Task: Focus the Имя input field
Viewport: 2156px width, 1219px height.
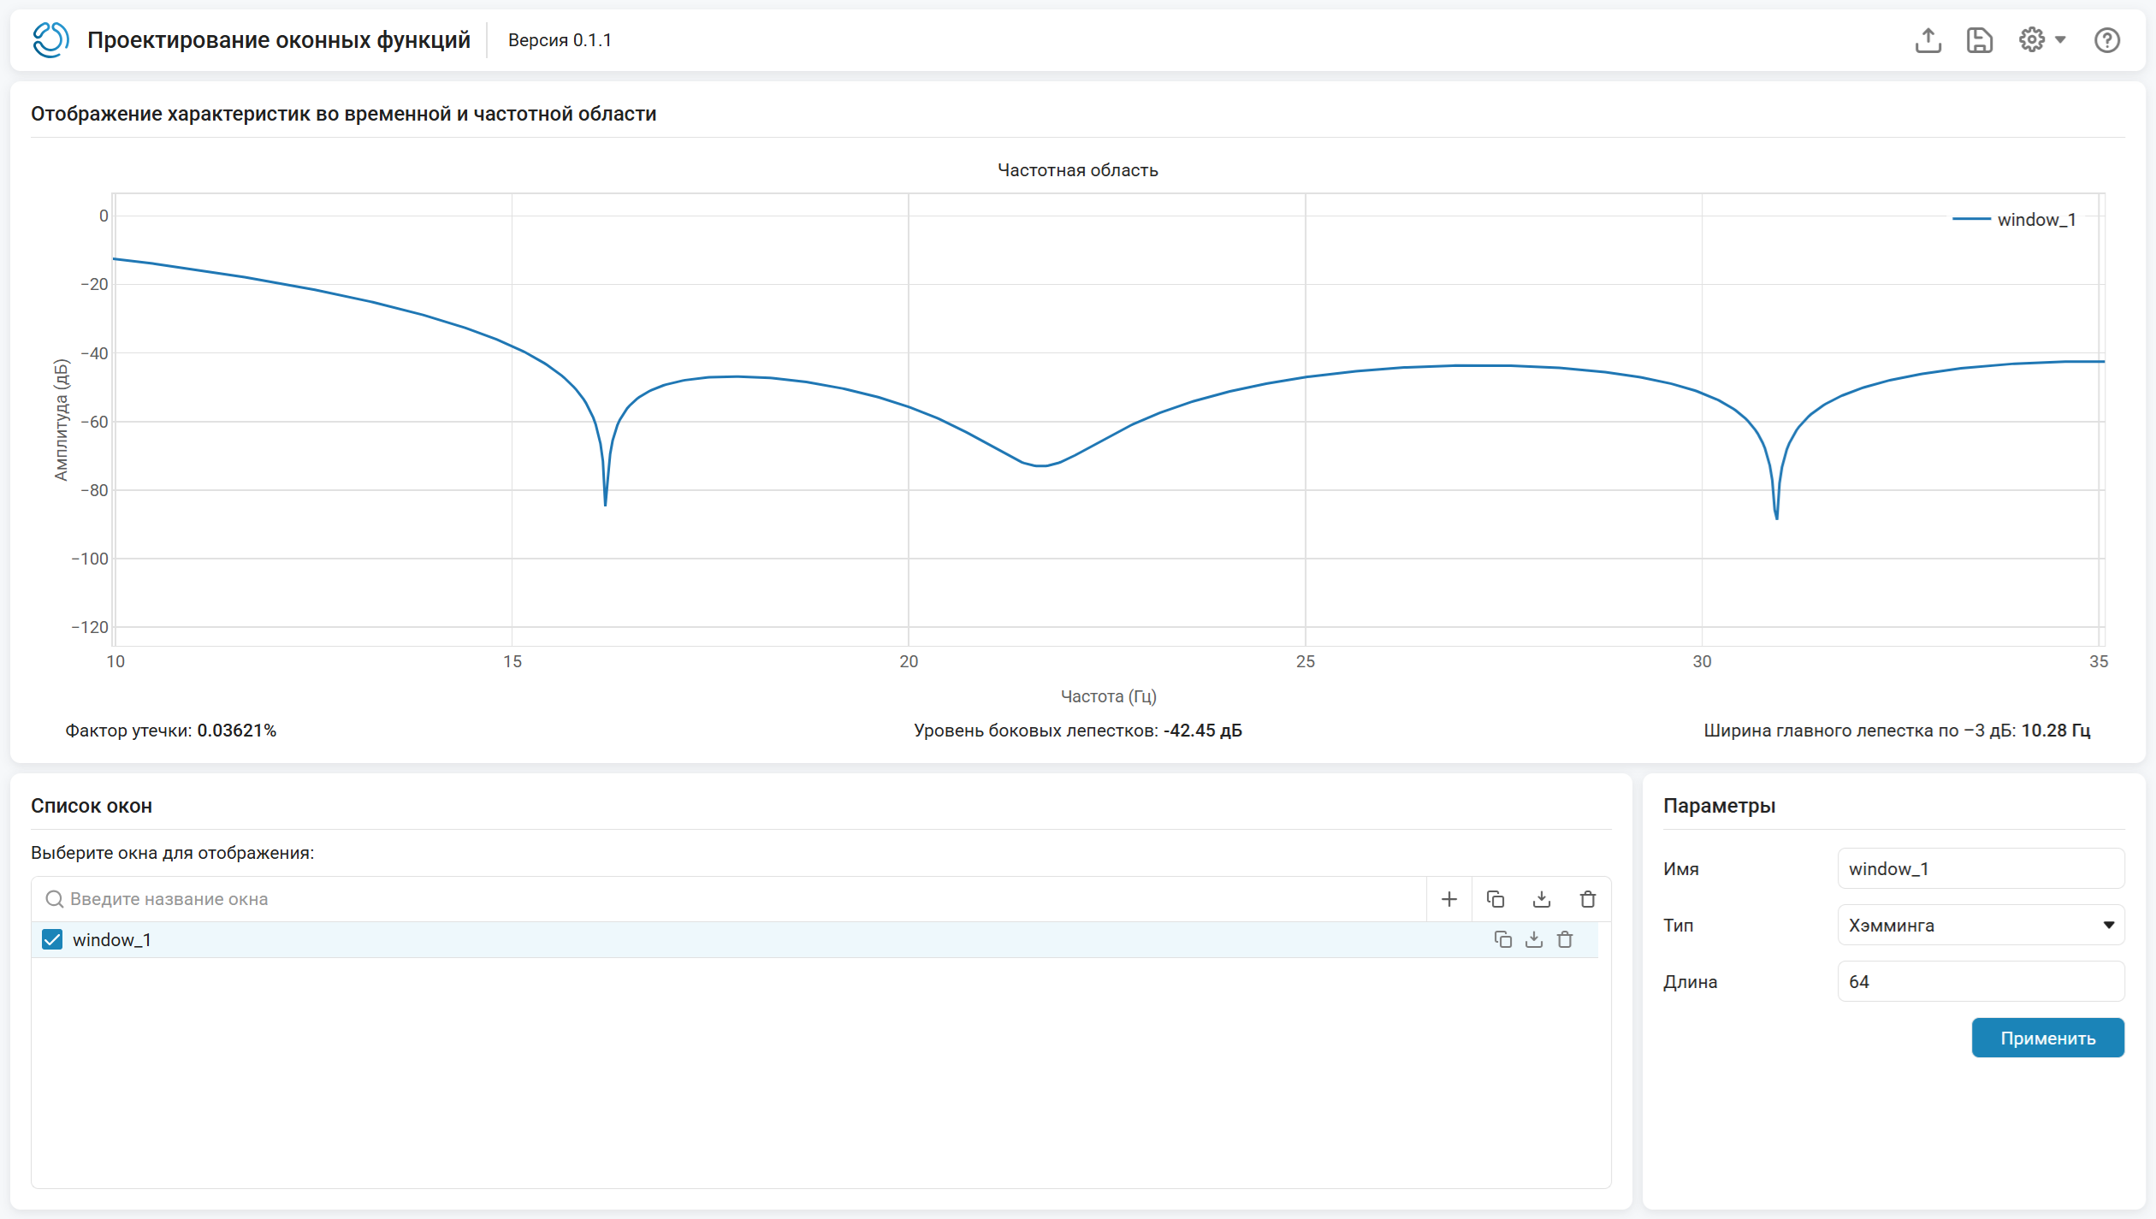Action: click(x=1981, y=868)
